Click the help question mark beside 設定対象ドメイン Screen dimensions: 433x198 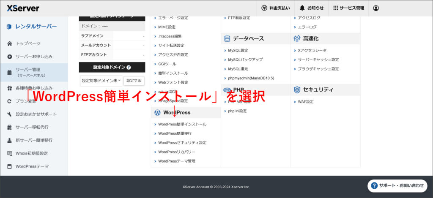coord(129,67)
